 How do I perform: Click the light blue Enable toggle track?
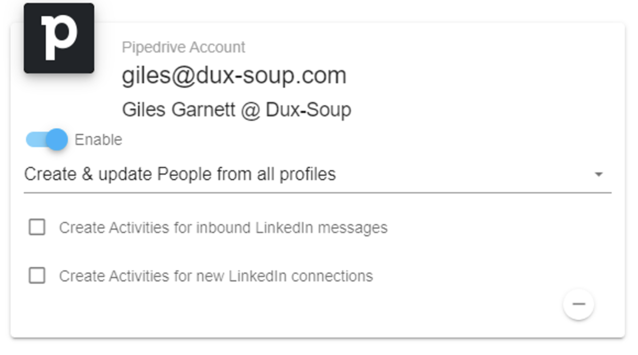pos(37,140)
